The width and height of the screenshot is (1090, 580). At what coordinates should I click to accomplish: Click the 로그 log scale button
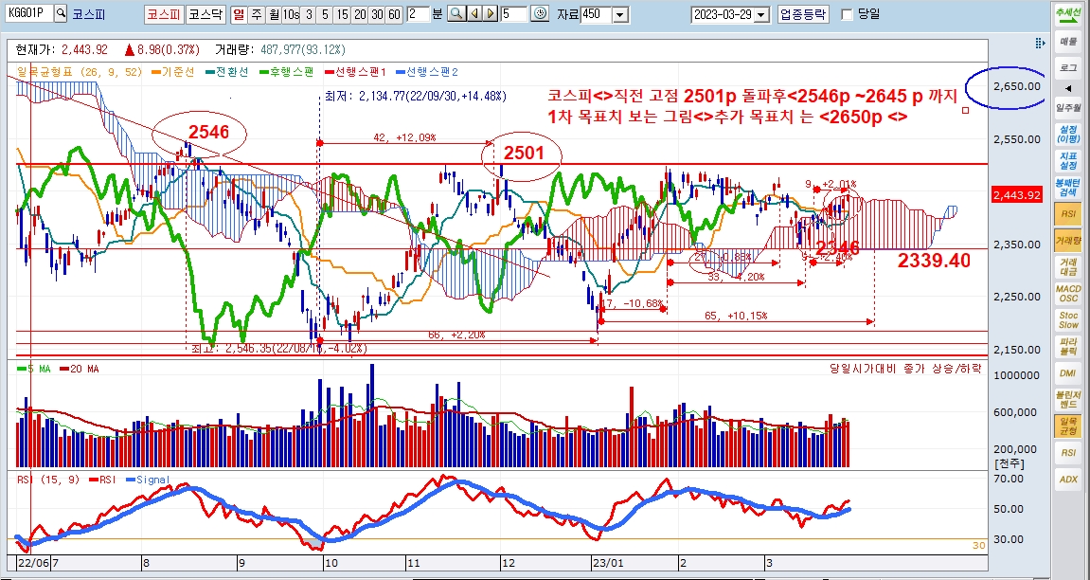[x=1068, y=66]
